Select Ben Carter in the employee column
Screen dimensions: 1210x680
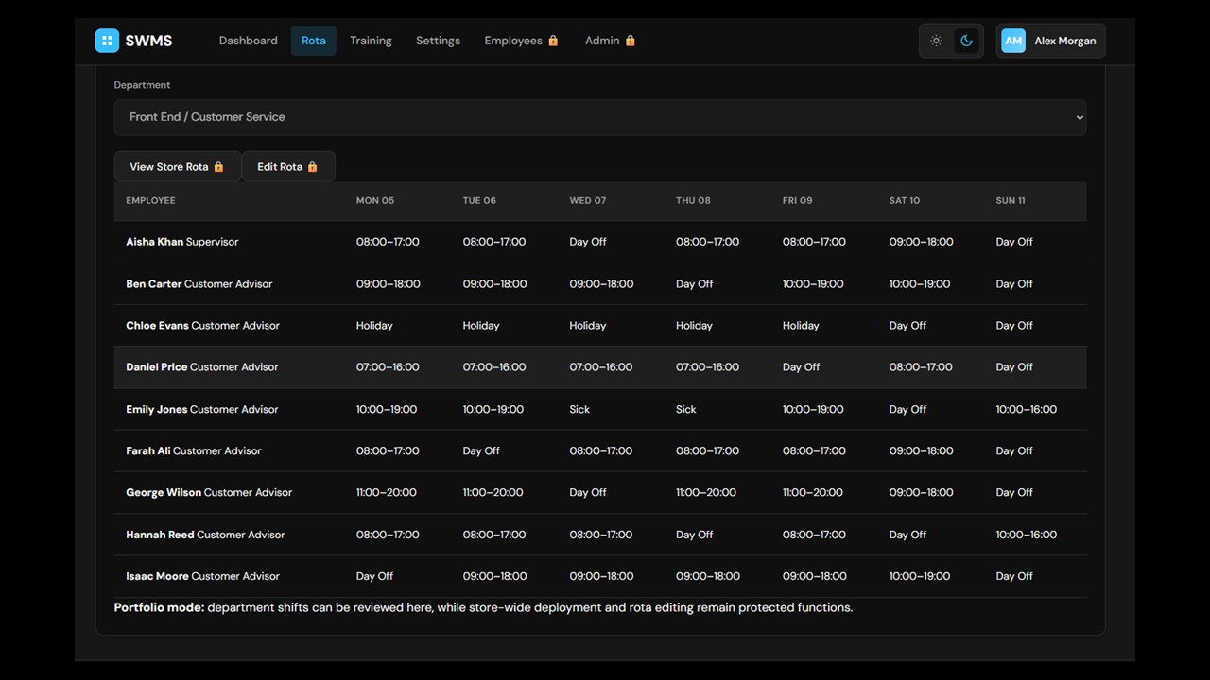pos(154,283)
